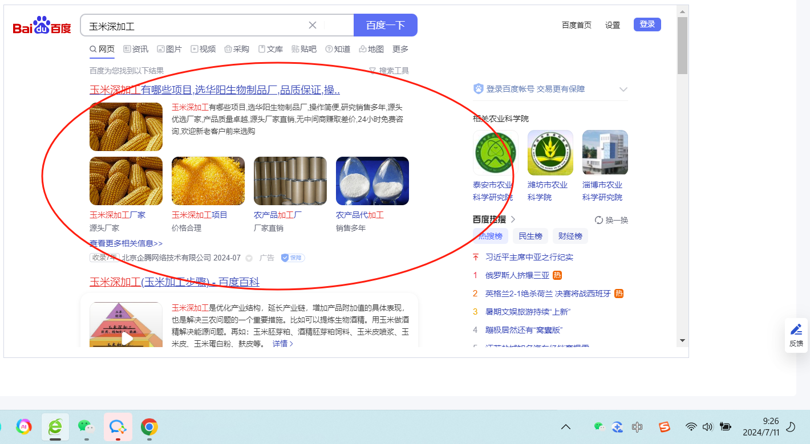Click the volume speaker icon
Viewport: 810px width, 444px height.
click(x=708, y=427)
